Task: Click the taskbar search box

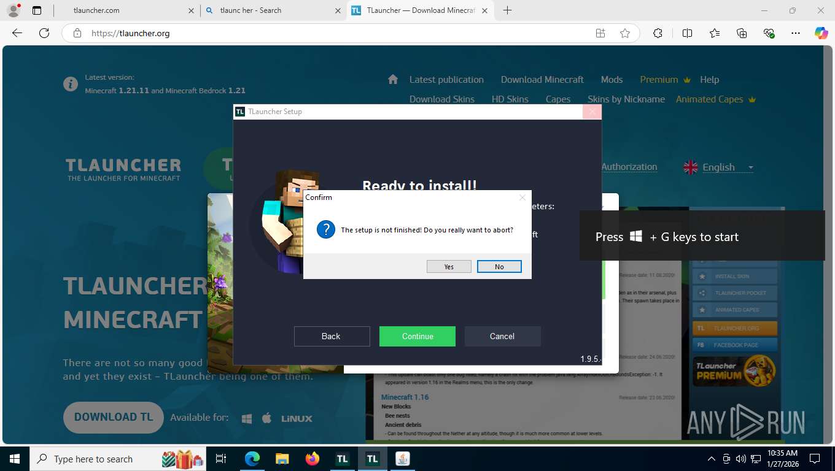Action: (119, 459)
